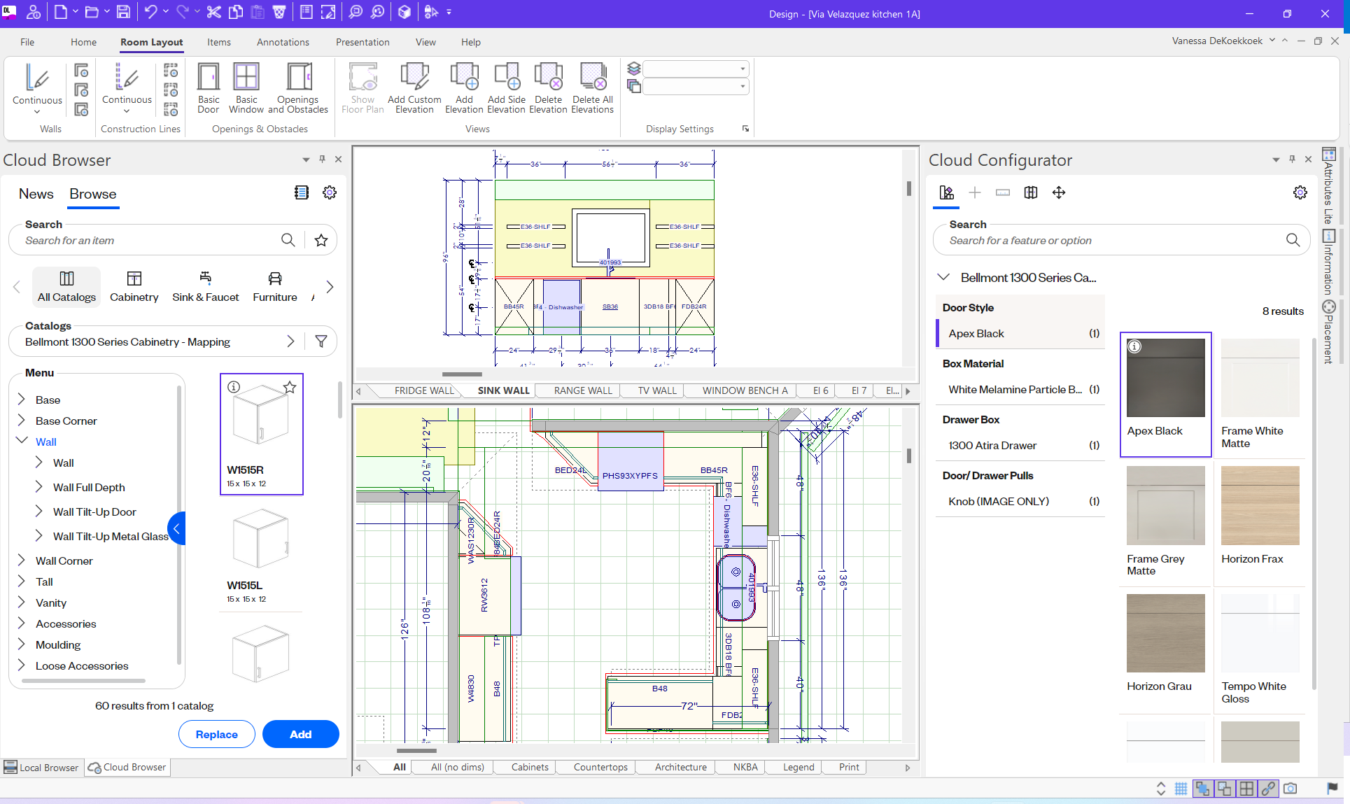
Task: Expand the Base category in the Menu tree
Action: (x=22, y=400)
